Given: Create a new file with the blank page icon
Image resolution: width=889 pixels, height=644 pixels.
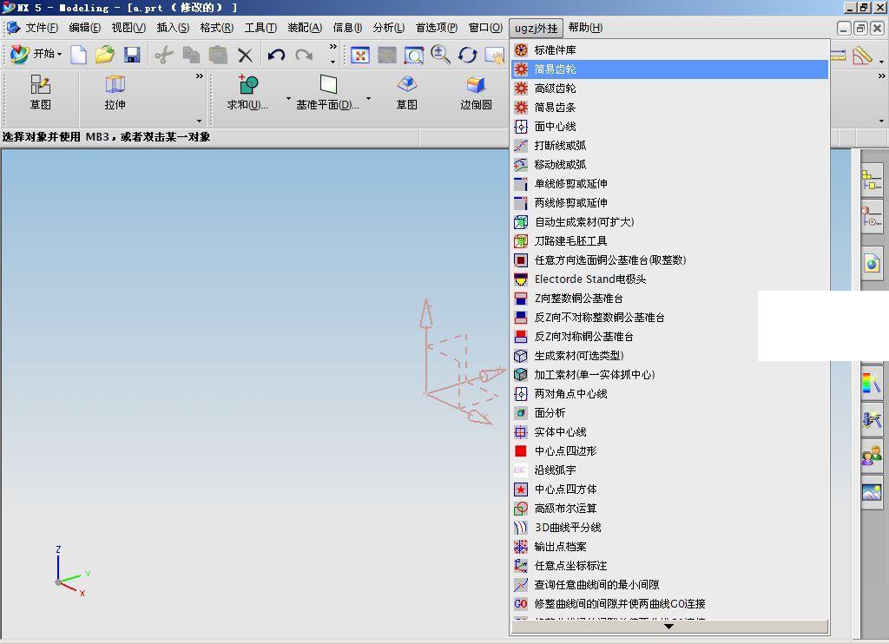Looking at the screenshot, I should tap(78, 55).
